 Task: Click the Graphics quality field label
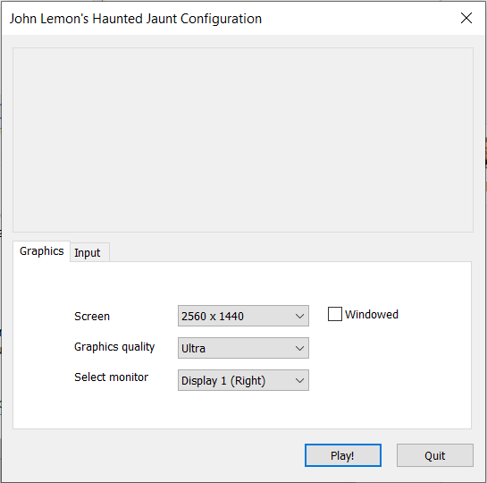(x=114, y=347)
